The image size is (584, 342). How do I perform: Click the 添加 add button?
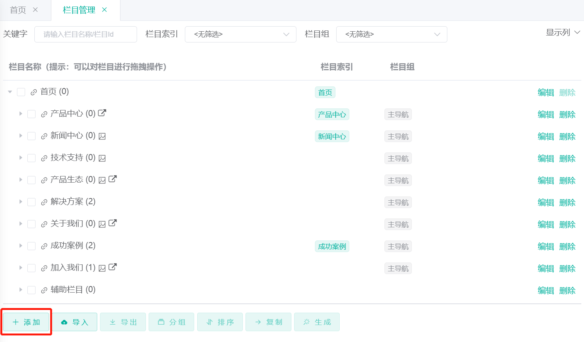pos(26,322)
